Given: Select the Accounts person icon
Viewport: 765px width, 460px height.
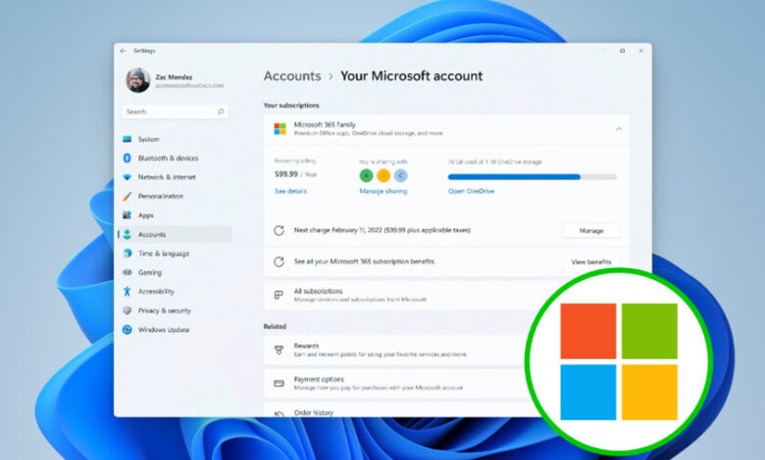Looking at the screenshot, I should [x=127, y=234].
